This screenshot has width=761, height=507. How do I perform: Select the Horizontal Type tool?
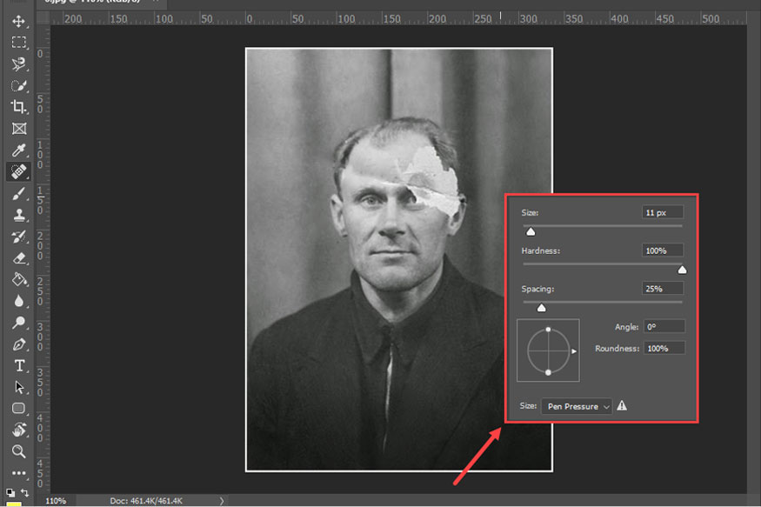[x=19, y=365]
